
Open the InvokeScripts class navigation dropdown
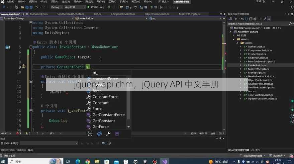pos(111,18)
